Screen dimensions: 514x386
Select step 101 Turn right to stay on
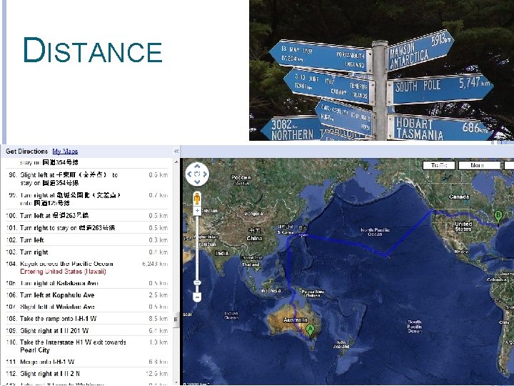87,228
